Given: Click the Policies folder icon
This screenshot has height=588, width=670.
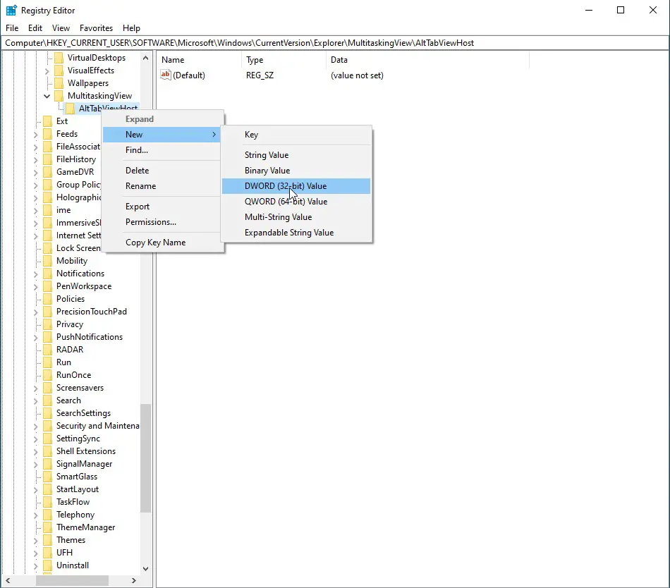Looking at the screenshot, I should 47,298.
